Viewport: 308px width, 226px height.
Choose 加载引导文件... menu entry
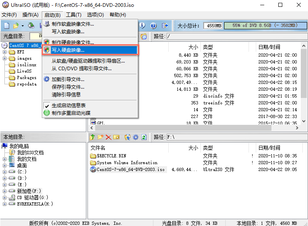[x=90, y=79]
